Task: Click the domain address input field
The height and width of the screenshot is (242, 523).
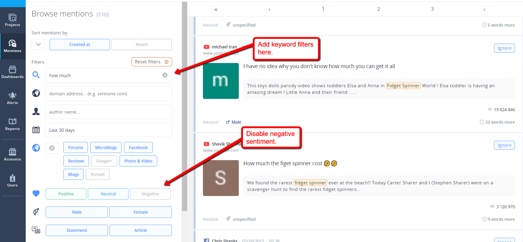Action: (108, 94)
